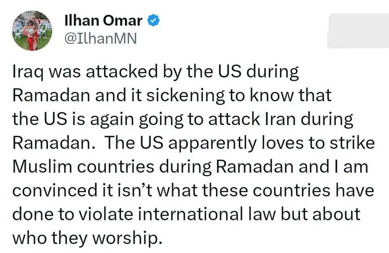Click the blue verified checkmark badge

153,20
